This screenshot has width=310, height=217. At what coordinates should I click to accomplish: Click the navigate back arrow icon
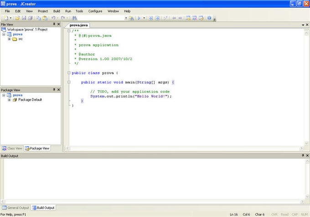[x=174, y=18]
